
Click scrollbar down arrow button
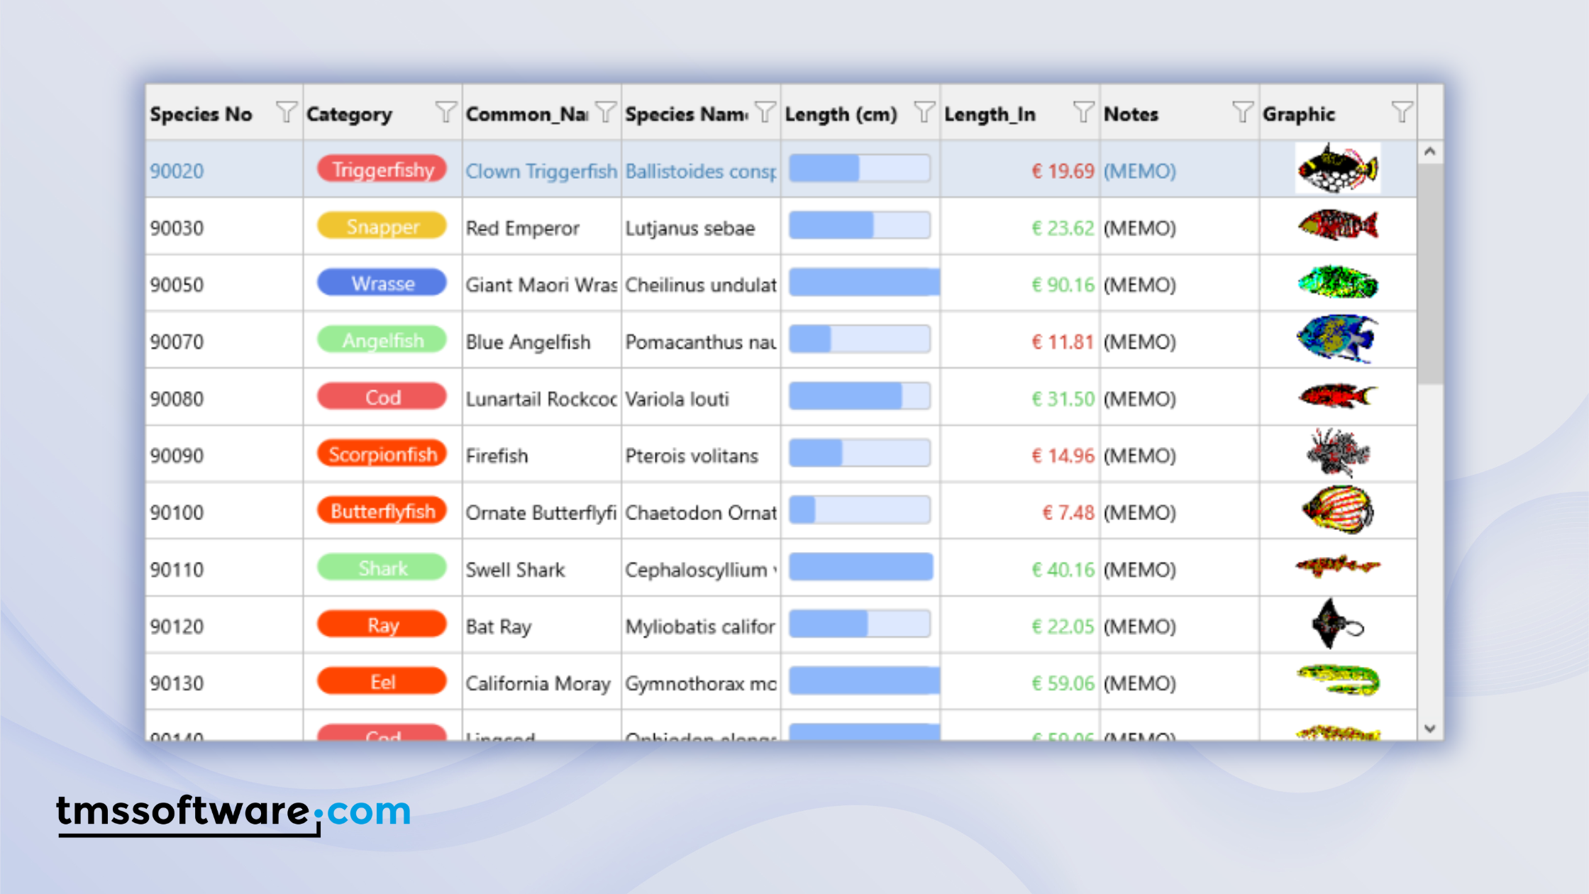coord(1430,729)
